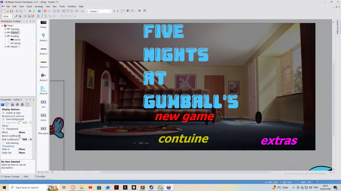Open Steam from the taskbar
341x191 pixels.
click(x=151, y=188)
